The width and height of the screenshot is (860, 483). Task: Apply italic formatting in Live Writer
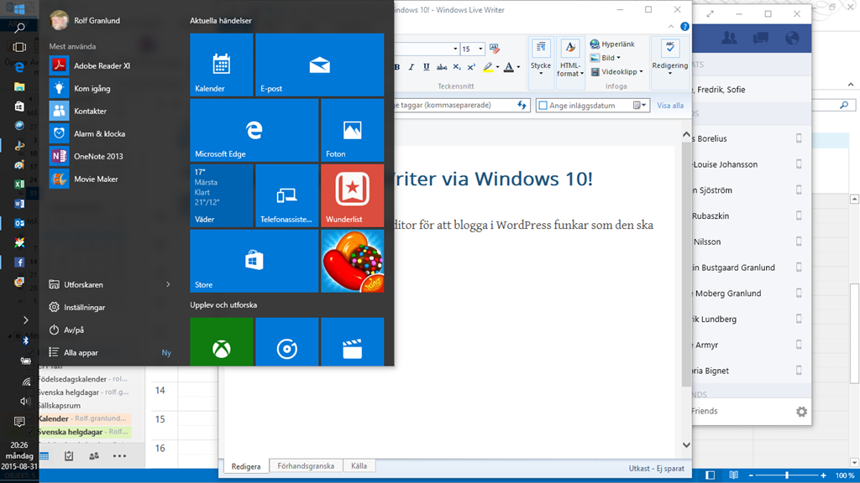click(x=411, y=67)
